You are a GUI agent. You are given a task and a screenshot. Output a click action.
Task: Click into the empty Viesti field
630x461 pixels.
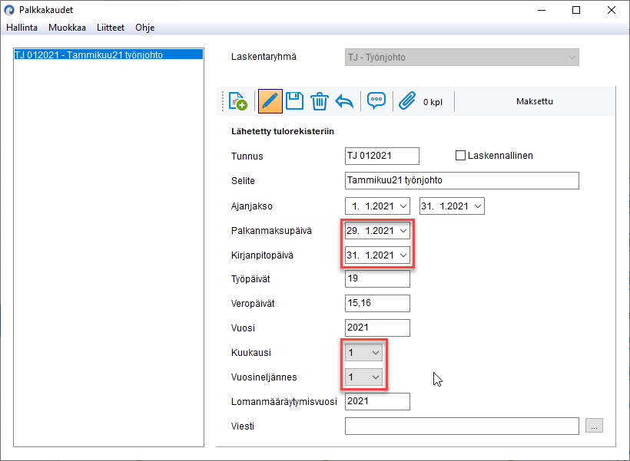(x=462, y=426)
